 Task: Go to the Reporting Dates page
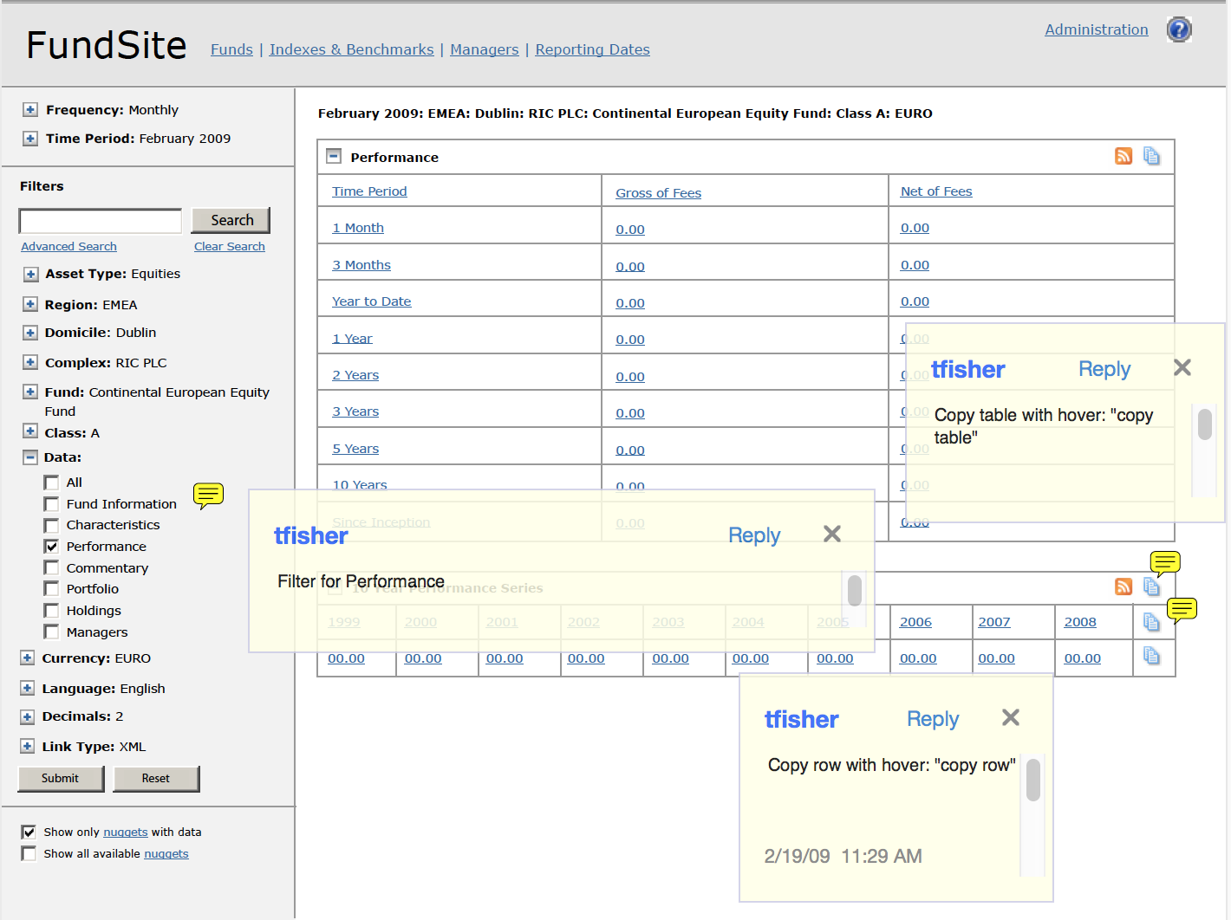pyautogui.click(x=592, y=49)
